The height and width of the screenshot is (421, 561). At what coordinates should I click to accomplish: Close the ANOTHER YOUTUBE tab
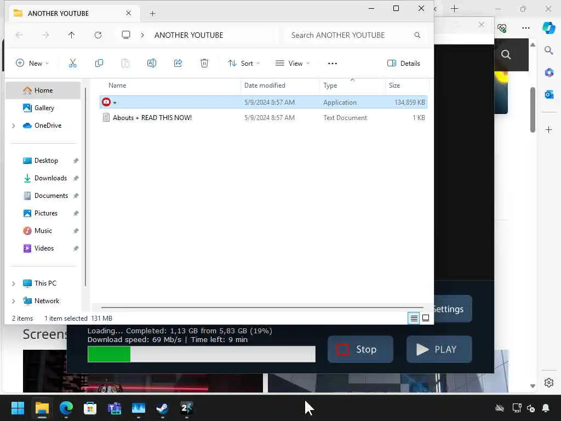pyautogui.click(x=128, y=13)
